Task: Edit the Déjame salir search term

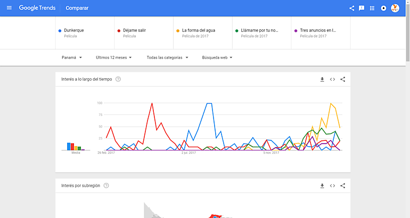Action: click(x=144, y=33)
